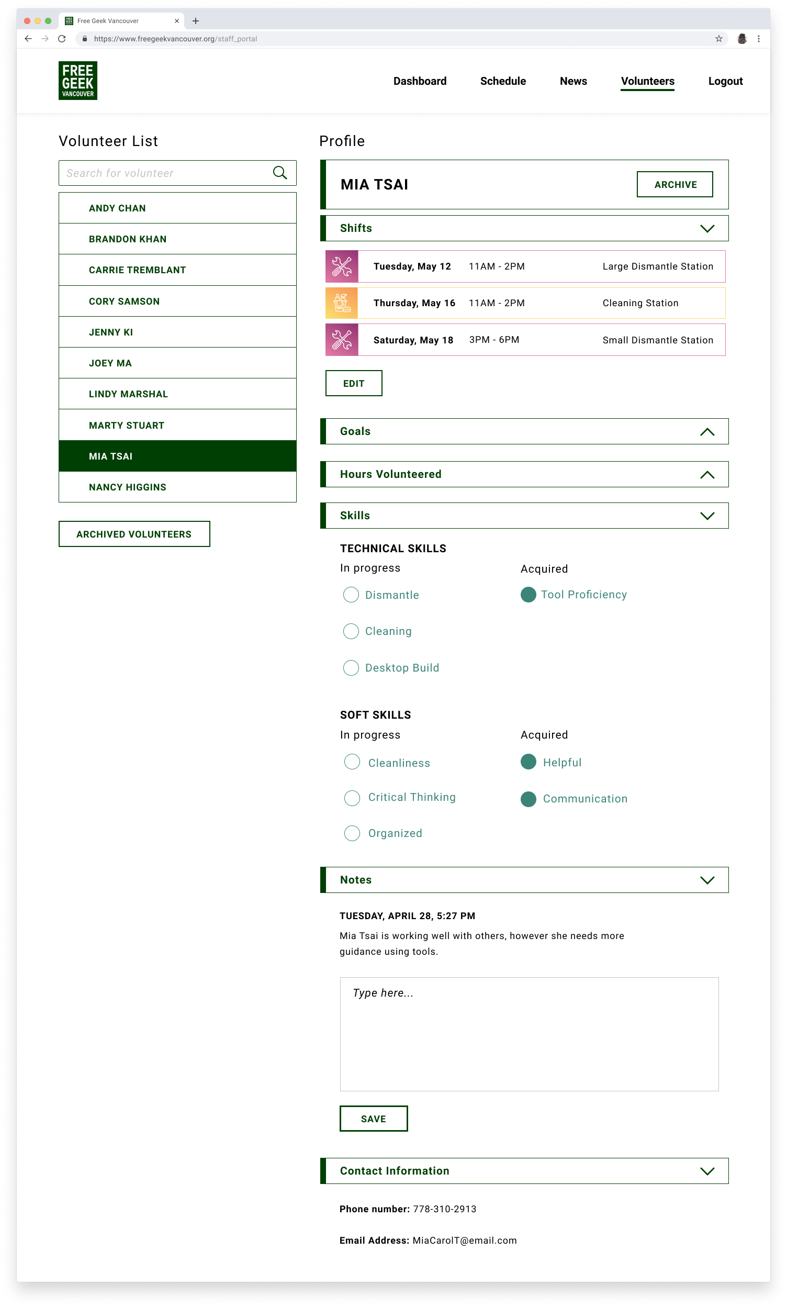Open the Schedule nav item
This screenshot has width=787, height=1307.
503,81
